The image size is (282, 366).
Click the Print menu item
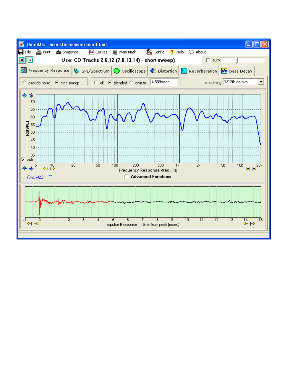point(47,52)
